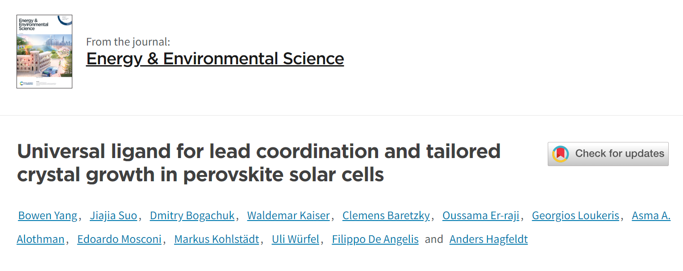The height and width of the screenshot is (271, 683).
Task: Select Georgios Loukeris author link
Action: coord(575,216)
